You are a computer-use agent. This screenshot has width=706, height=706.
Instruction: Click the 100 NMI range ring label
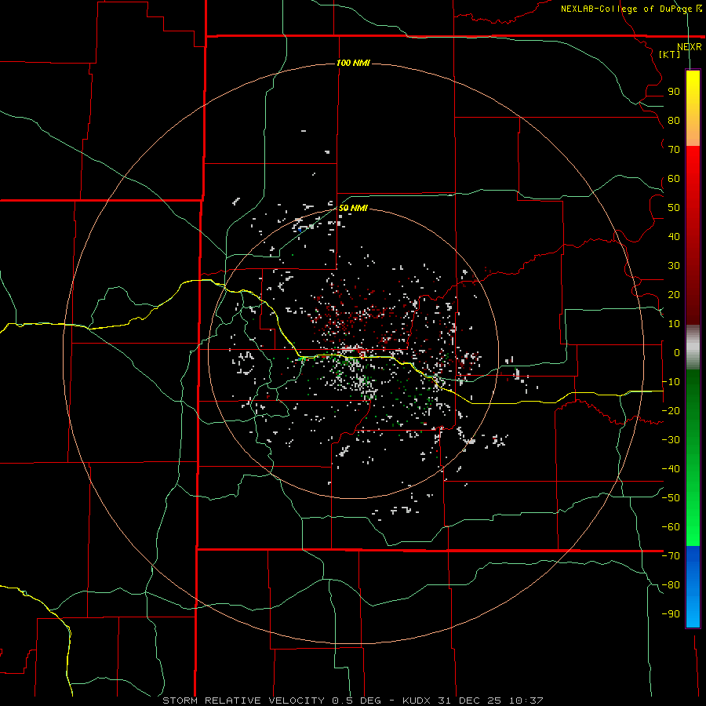click(x=353, y=63)
